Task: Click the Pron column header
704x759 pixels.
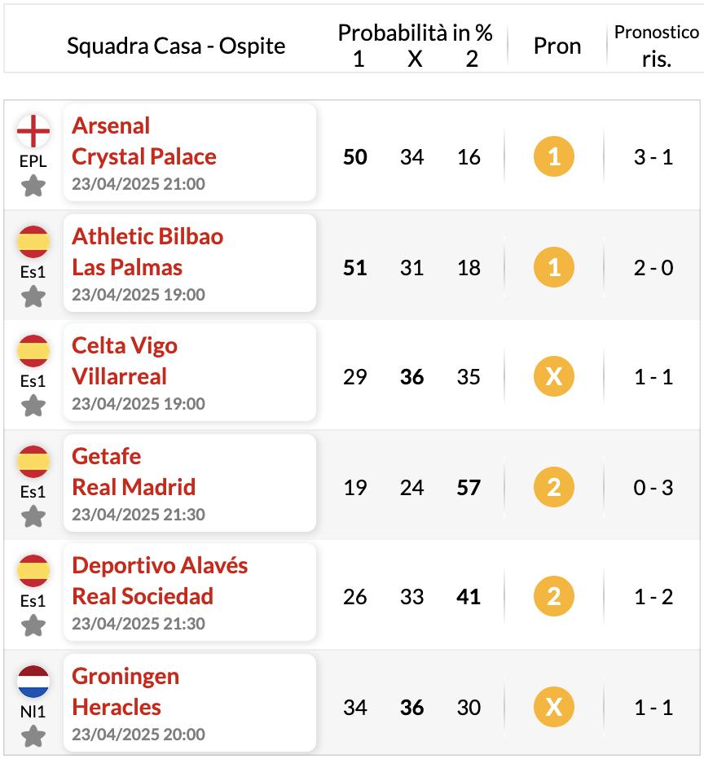Action: (x=557, y=46)
